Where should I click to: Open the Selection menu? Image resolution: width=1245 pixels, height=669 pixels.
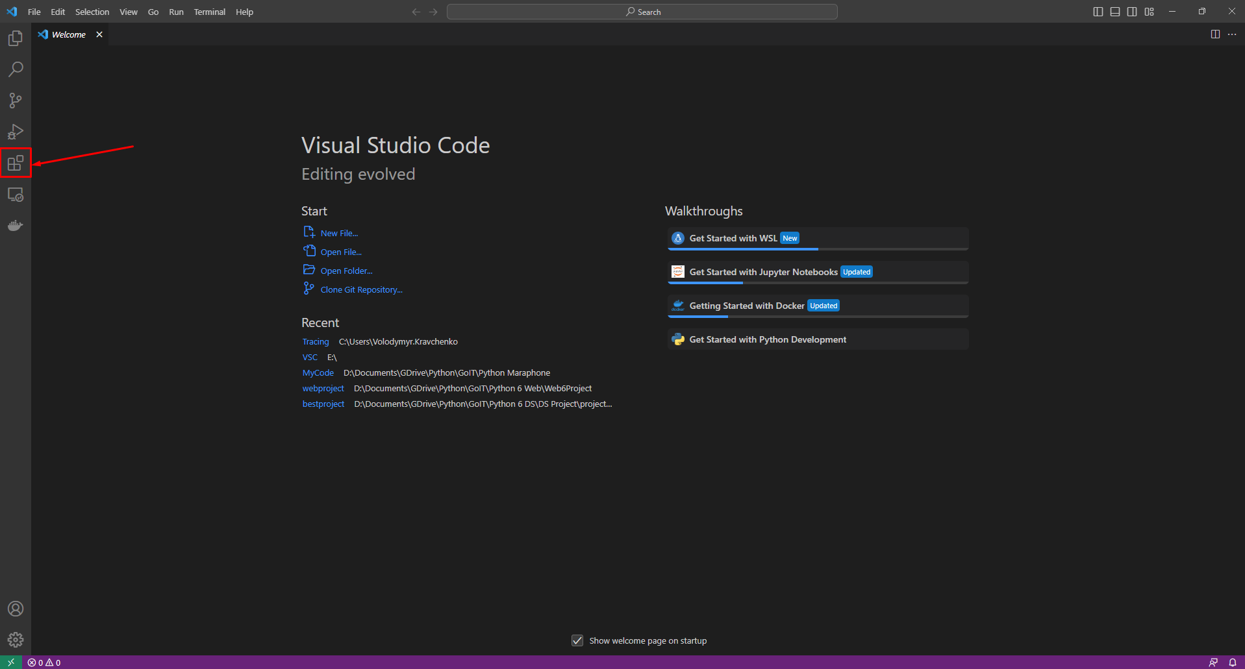point(92,12)
